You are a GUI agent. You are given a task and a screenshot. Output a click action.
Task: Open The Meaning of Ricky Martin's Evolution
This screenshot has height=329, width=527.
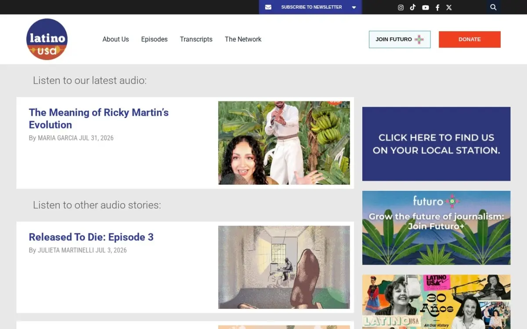coord(99,118)
